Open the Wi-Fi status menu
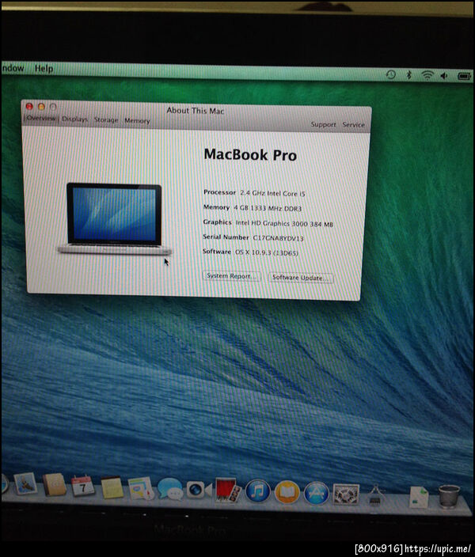 [x=427, y=75]
